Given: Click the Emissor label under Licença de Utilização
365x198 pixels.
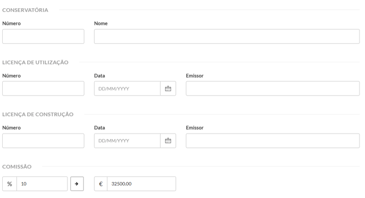Looking at the screenshot, I should pos(194,76).
